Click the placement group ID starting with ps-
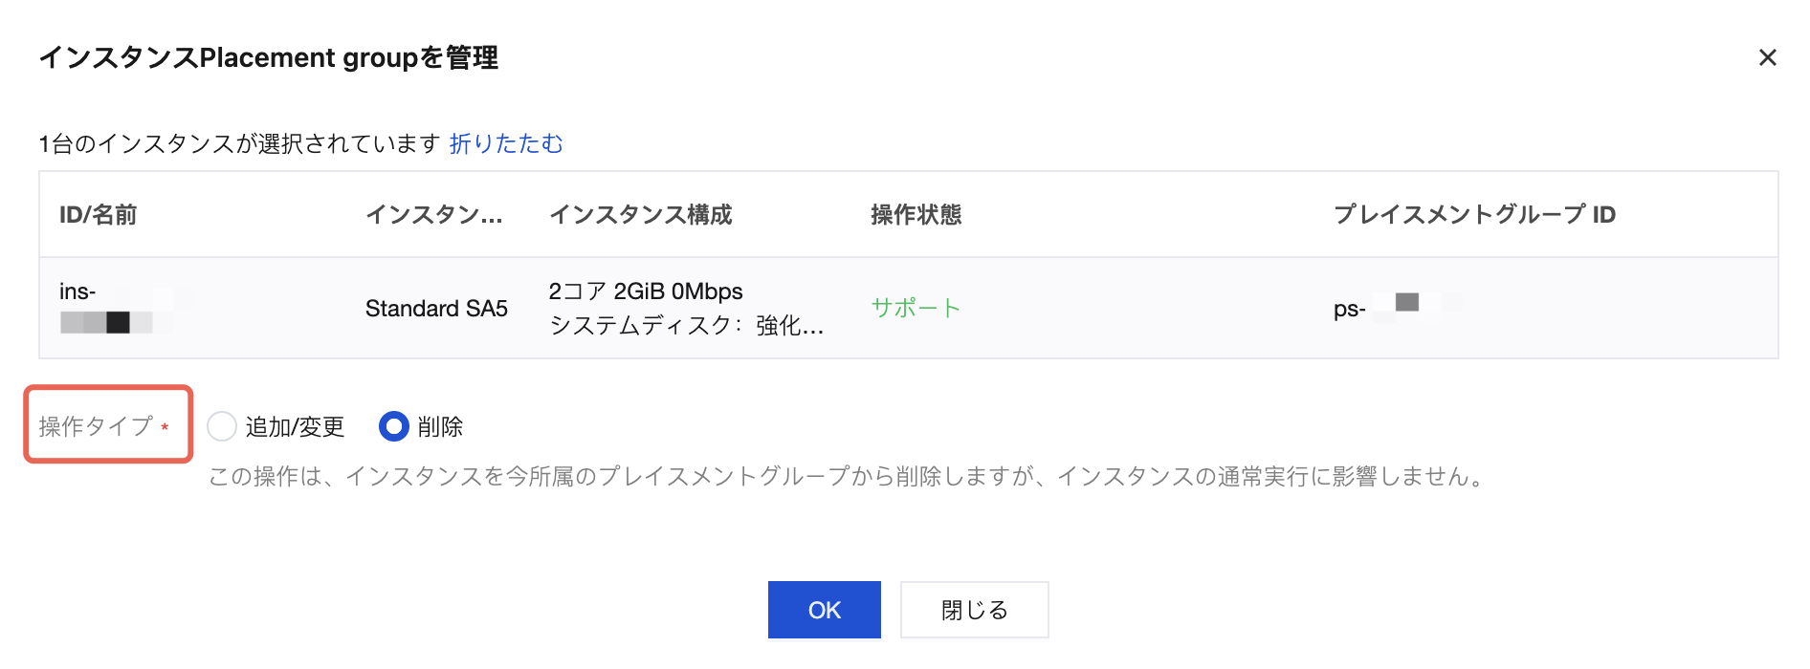Screen dimensions: 1810x669 pos(1350,310)
